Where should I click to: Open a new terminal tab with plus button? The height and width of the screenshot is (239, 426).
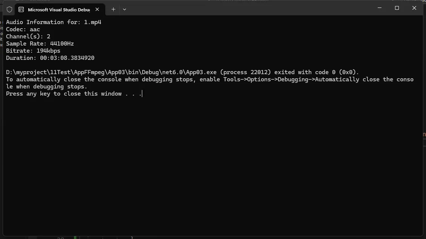[113, 9]
